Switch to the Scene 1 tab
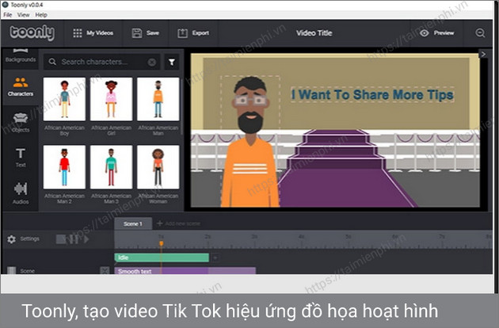 [x=132, y=223]
